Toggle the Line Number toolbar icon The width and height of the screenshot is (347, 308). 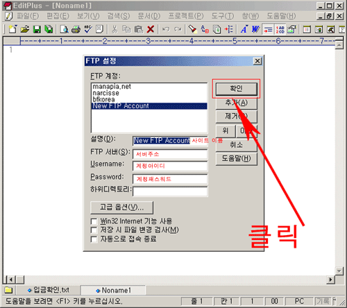pyautogui.click(x=280, y=29)
